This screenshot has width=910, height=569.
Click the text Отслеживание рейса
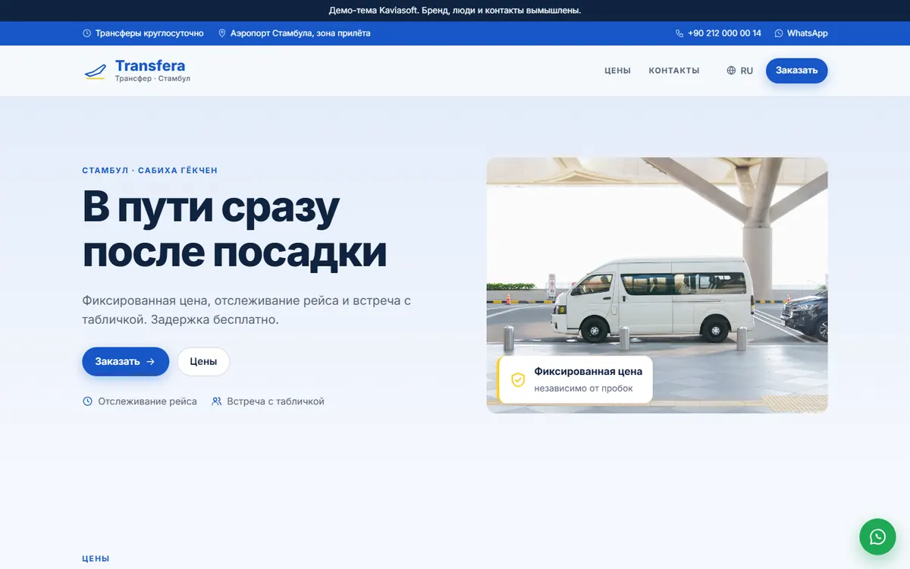(147, 401)
